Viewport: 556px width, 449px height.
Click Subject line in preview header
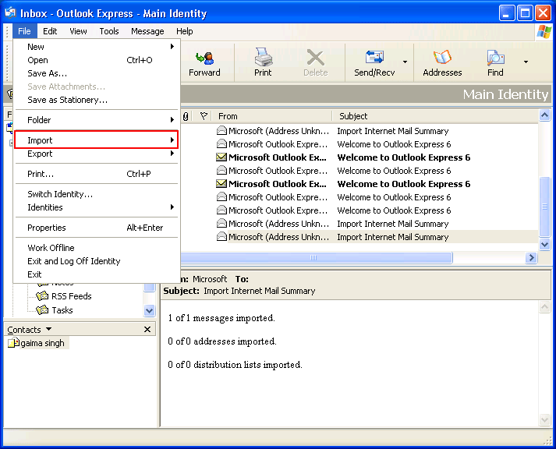pos(239,291)
